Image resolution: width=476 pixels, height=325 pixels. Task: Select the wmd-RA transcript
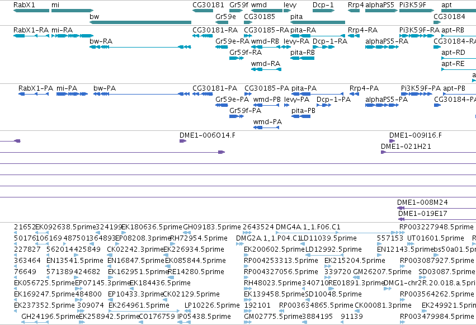coord(266,69)
